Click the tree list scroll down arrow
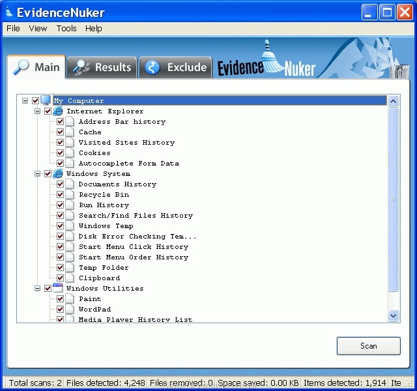417x391 pixels. (x=393, y=315)
